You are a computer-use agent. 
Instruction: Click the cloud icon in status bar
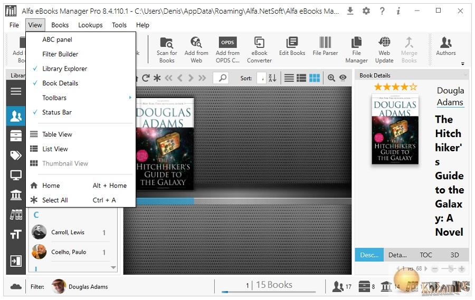tap(16, 286)
